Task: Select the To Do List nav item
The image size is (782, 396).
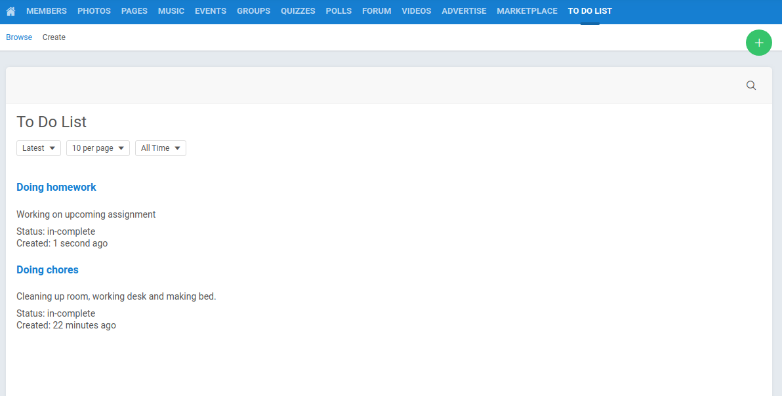Action: pyautogui.click(x=590, y=11)
